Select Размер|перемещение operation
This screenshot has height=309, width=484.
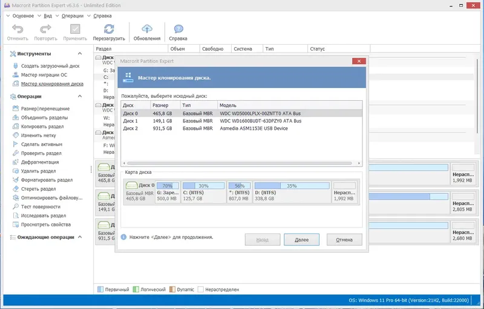[45, 109]
